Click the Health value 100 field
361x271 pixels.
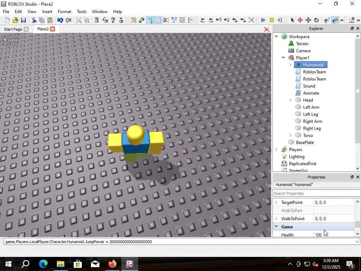[x=334, y=235]
